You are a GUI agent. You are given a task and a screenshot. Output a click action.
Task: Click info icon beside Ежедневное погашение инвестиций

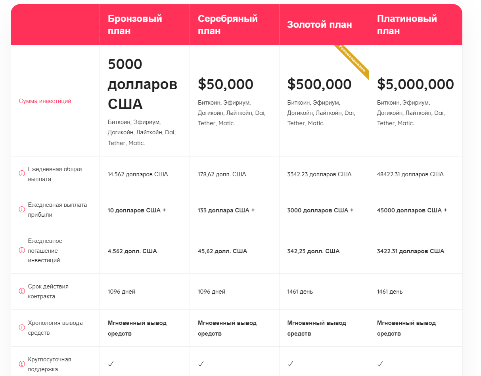tap(22, 250)
